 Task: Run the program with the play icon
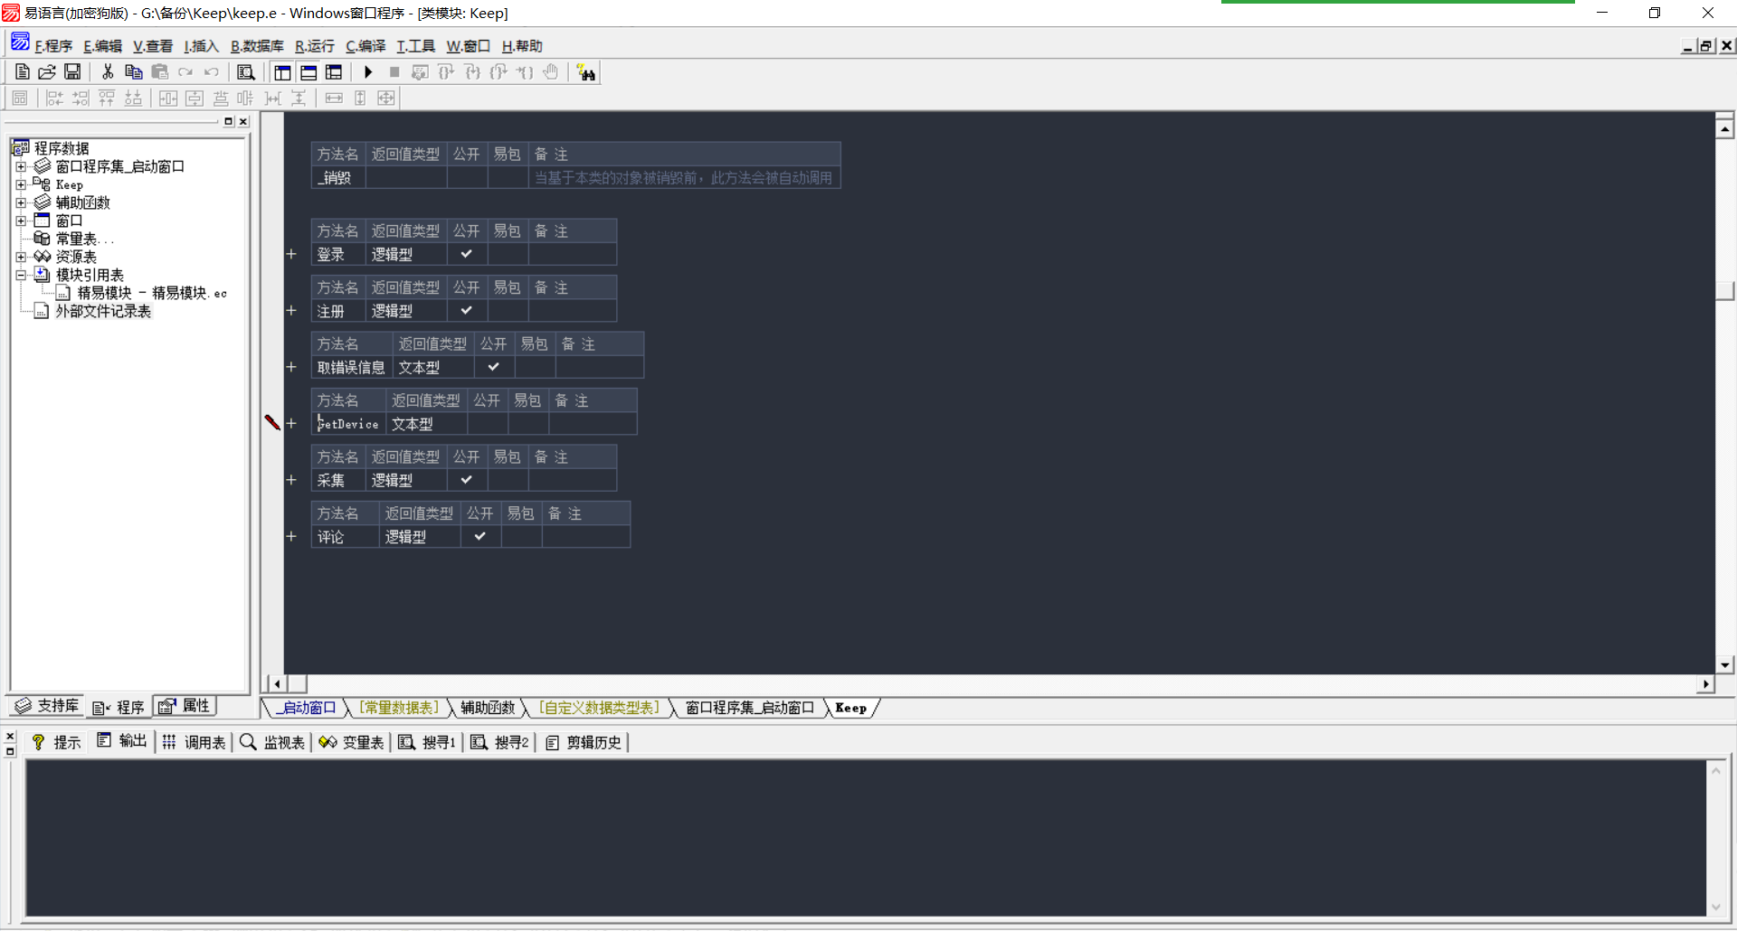[x=368, y=72]
